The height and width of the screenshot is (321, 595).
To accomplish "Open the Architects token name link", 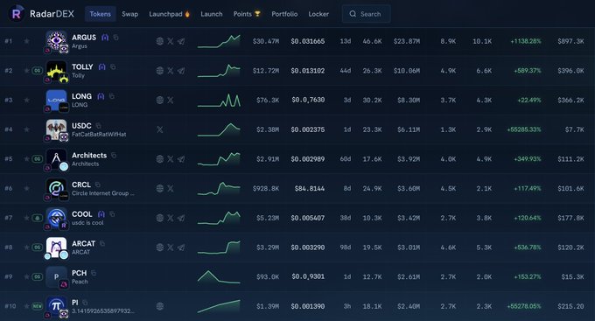I will (x=89, y=155).
